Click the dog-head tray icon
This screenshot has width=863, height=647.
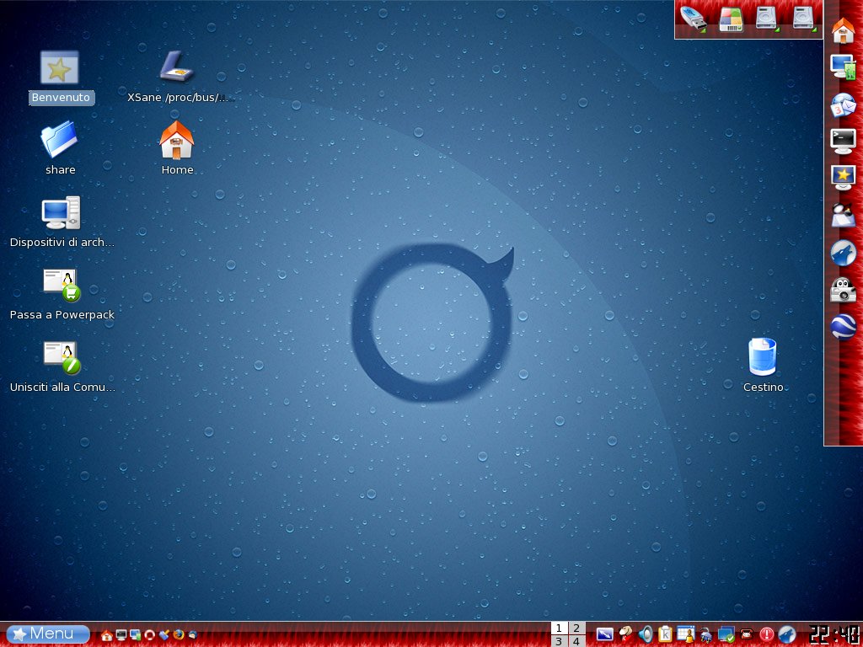(x=625, y=635)
